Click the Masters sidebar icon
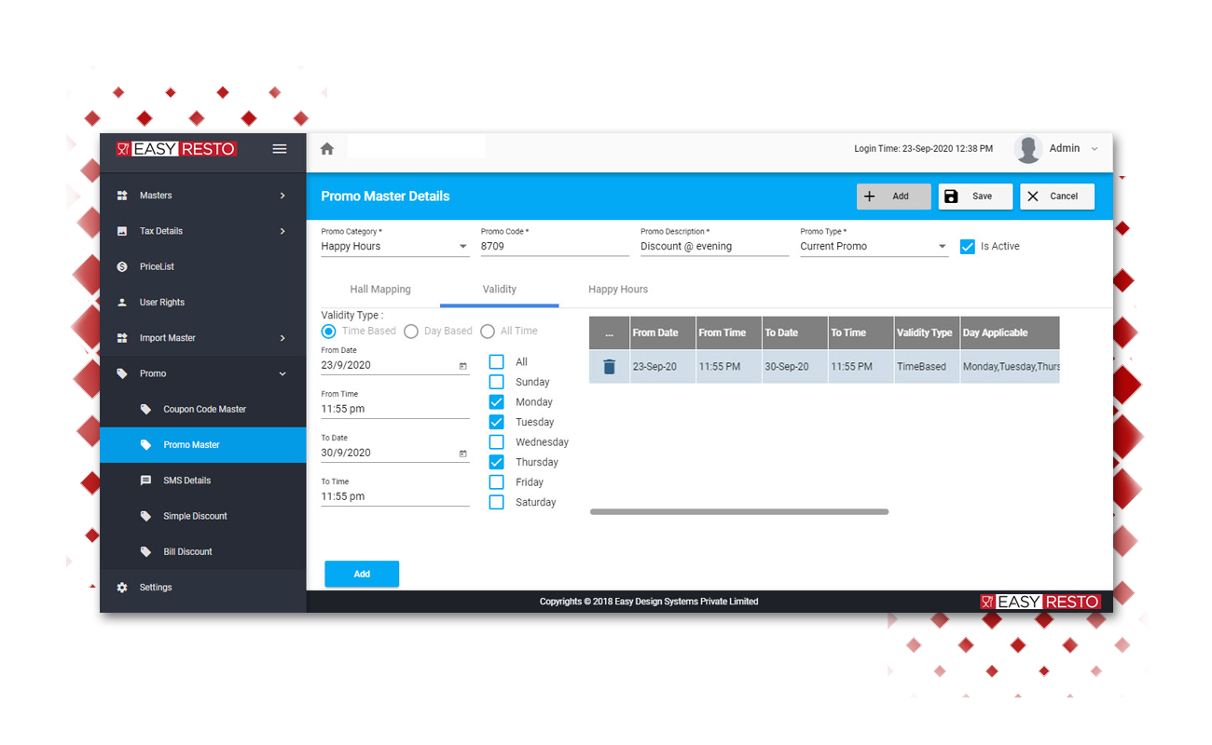The width and height of the screenshot is (1212, 745). [x=121, y=196]
